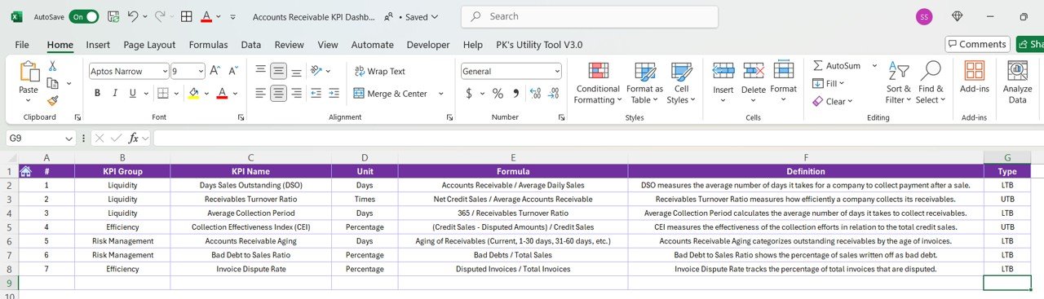Select the Format Painter brush
1044x299 pixels.
[x=52, y=101]
